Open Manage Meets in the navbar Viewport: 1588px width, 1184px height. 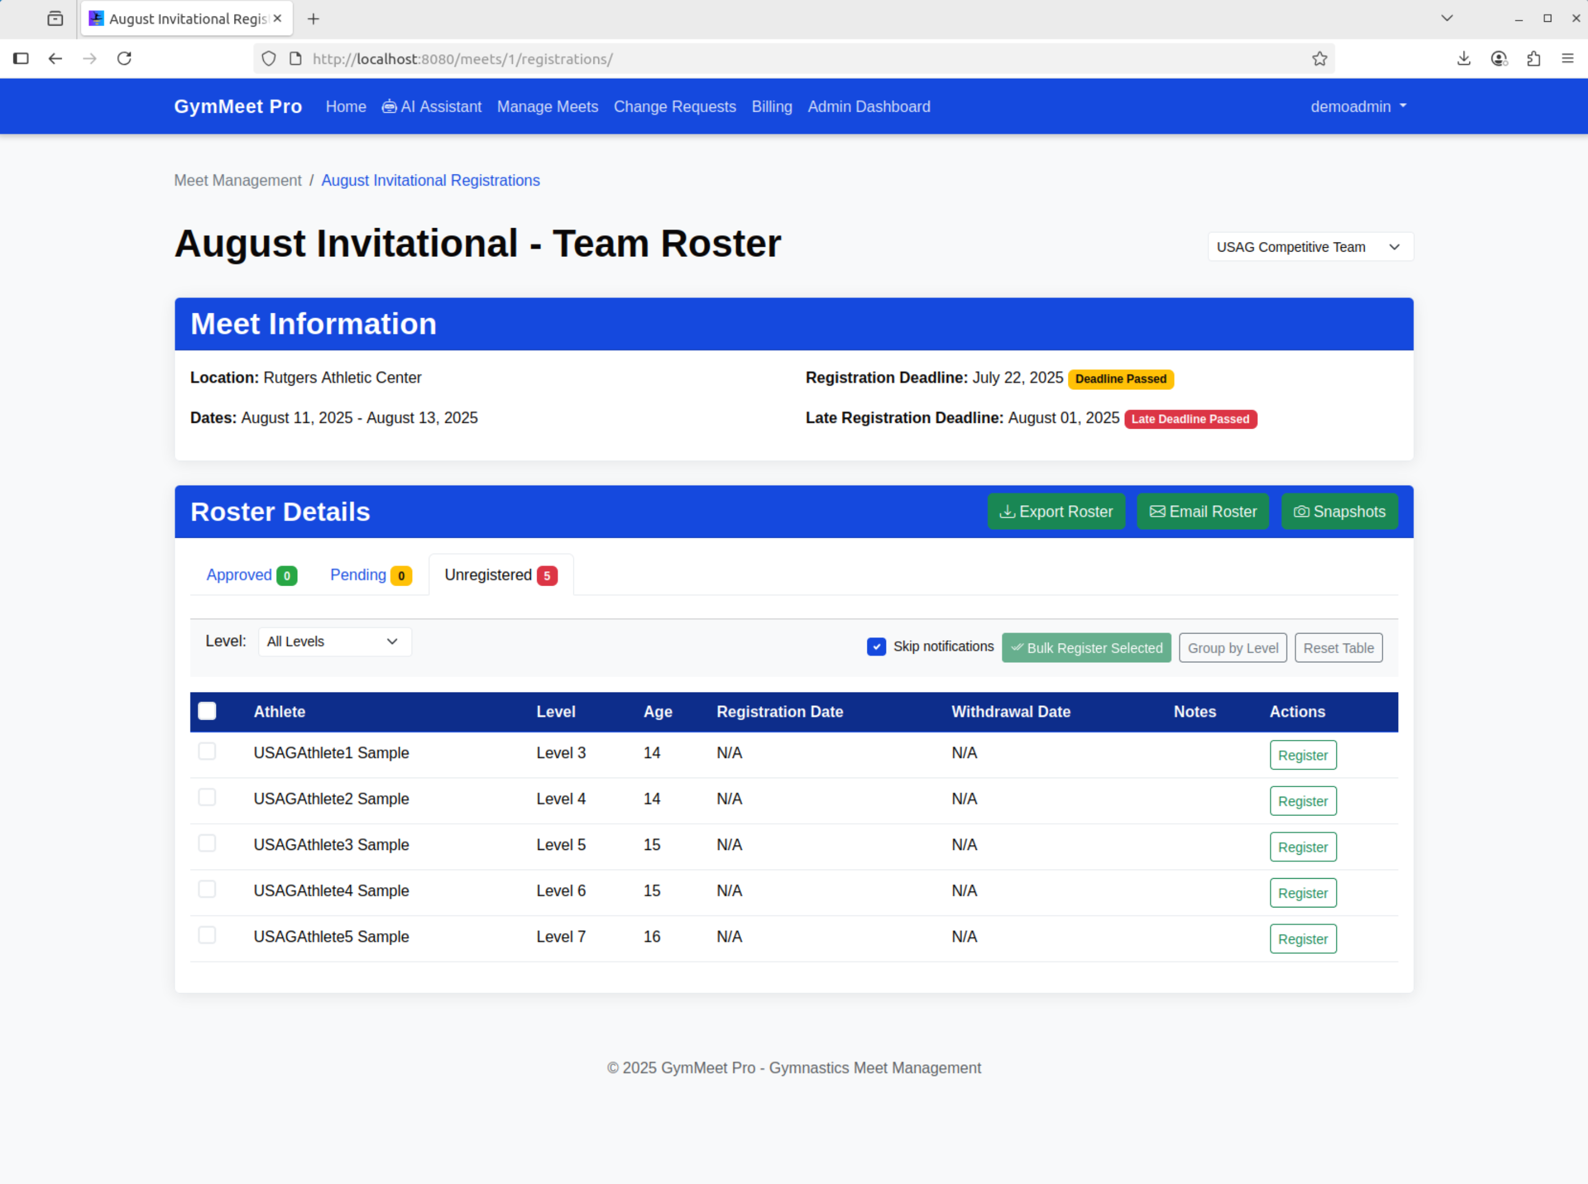(x=547, y=107)
